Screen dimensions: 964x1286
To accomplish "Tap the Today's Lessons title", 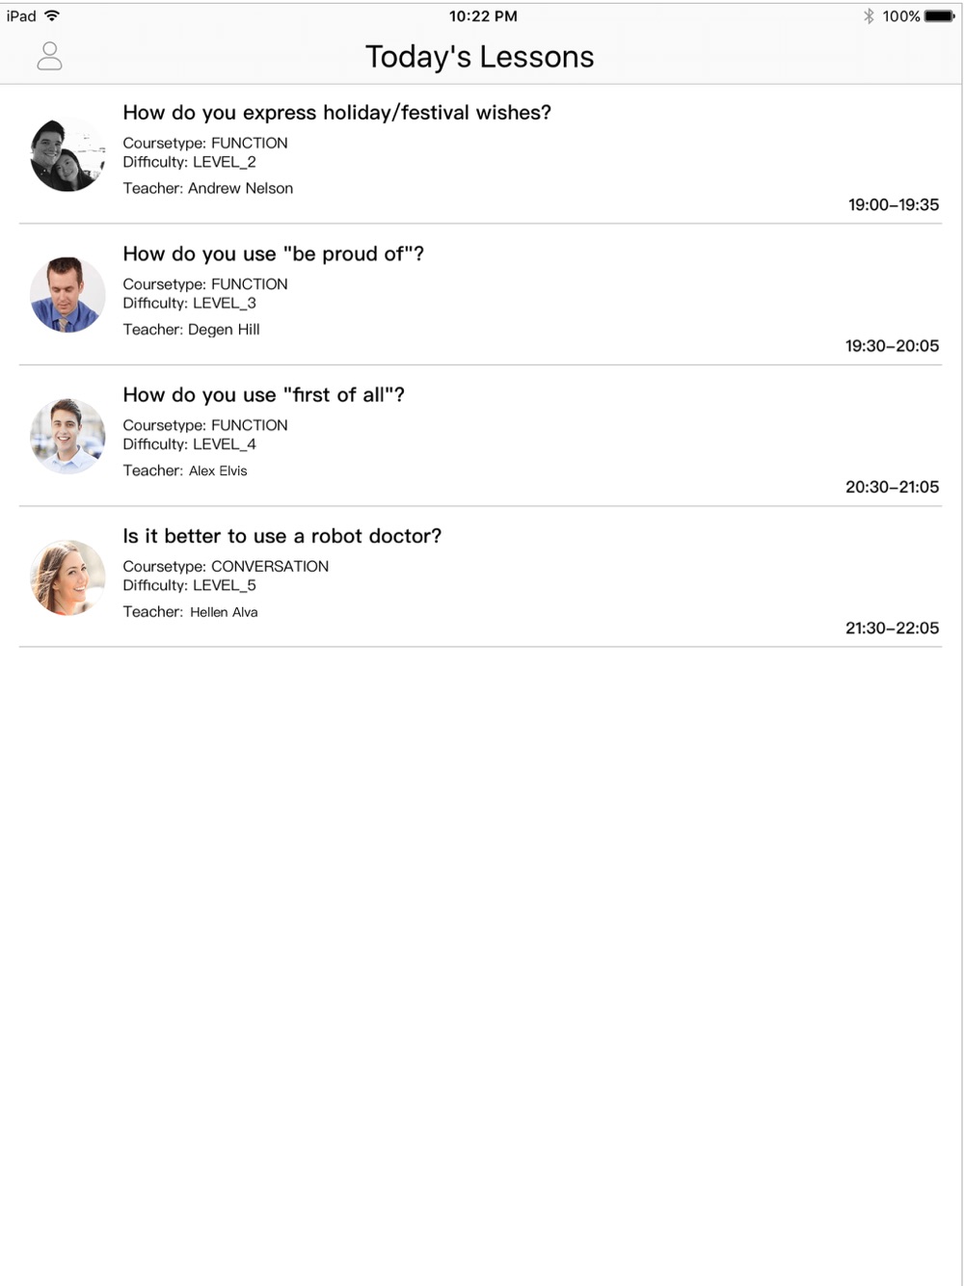I will (x=480, y=57).
